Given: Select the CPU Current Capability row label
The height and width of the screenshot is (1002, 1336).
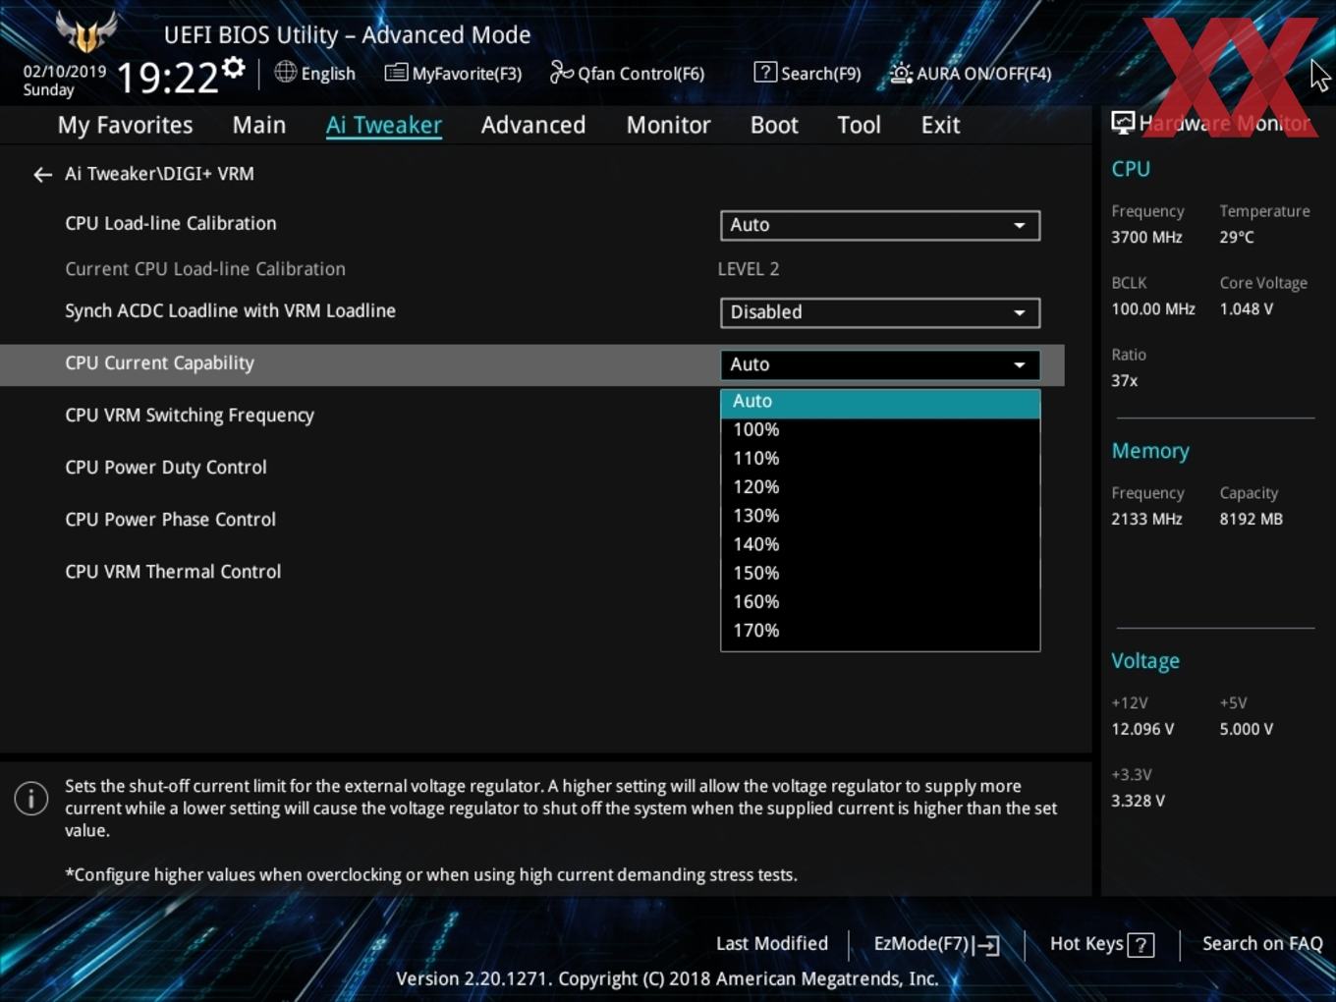Looking at the screenshot, I should 159,362.
